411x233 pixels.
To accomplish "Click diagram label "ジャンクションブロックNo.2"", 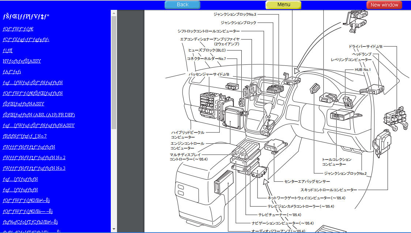I will pos(346,173).
